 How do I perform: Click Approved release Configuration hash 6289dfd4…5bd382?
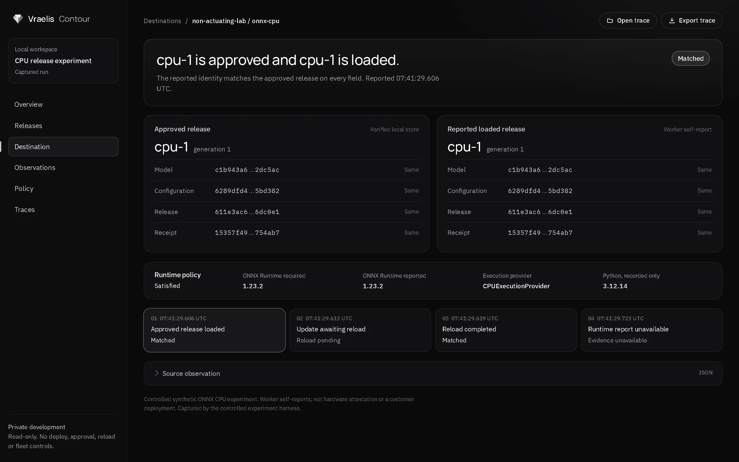[247, 191]
